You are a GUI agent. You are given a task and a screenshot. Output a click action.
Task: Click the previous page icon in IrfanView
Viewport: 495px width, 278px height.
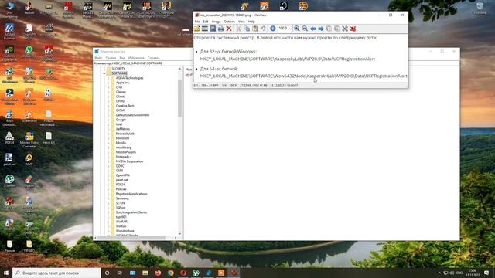coord(329,29)
